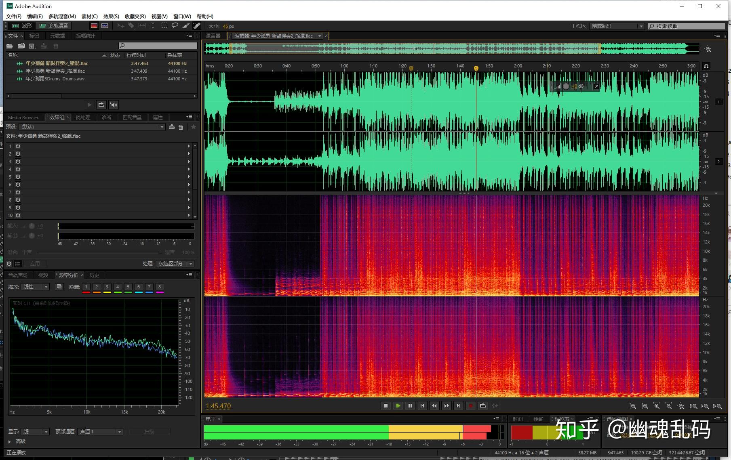Click the Open File folder icon
The height and width of the screenshot is (460, 731).
pos(10,46)
